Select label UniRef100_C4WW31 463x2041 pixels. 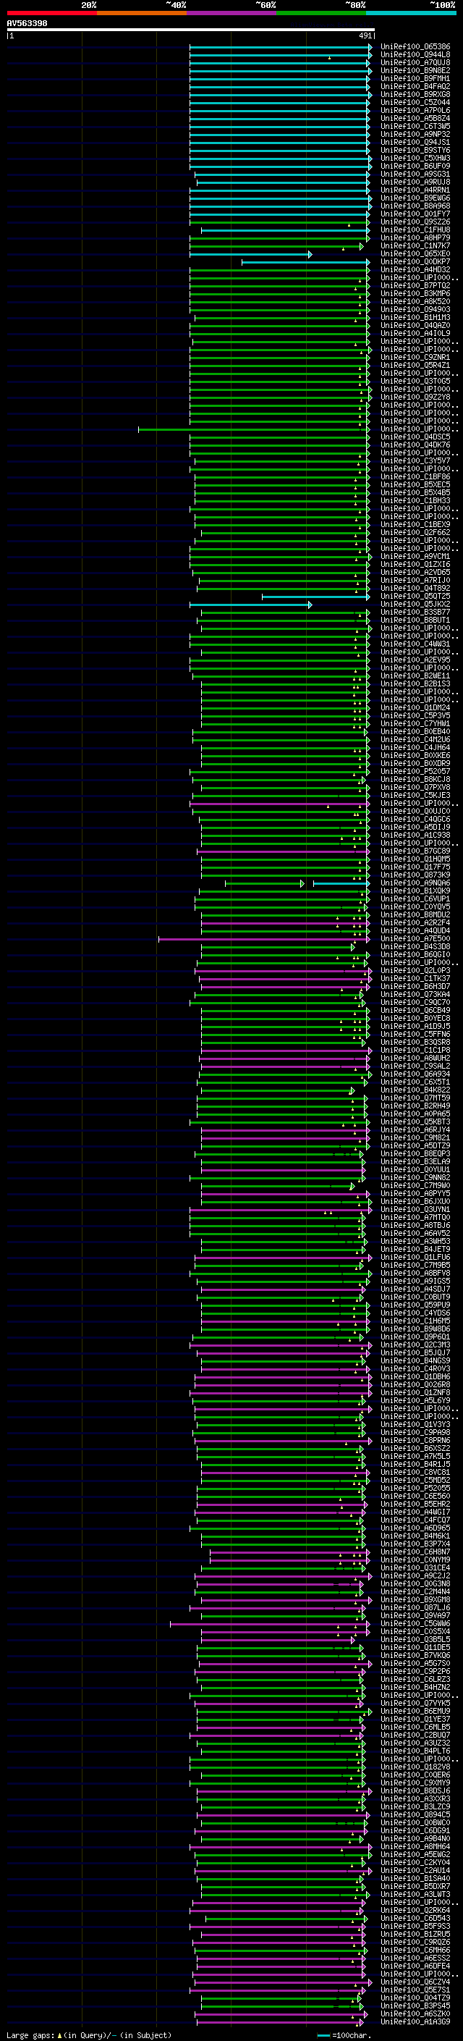point(415,644)
